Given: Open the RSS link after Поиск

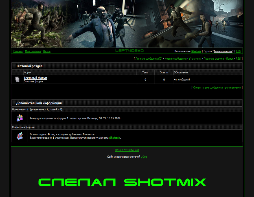Looking at the screenshot, I should (238, 59).
